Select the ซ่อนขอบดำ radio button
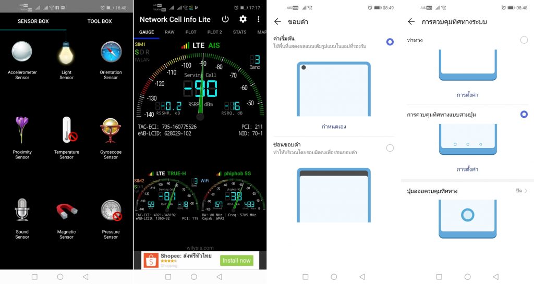Screen dimensions: 534x284 click(390, 148)
